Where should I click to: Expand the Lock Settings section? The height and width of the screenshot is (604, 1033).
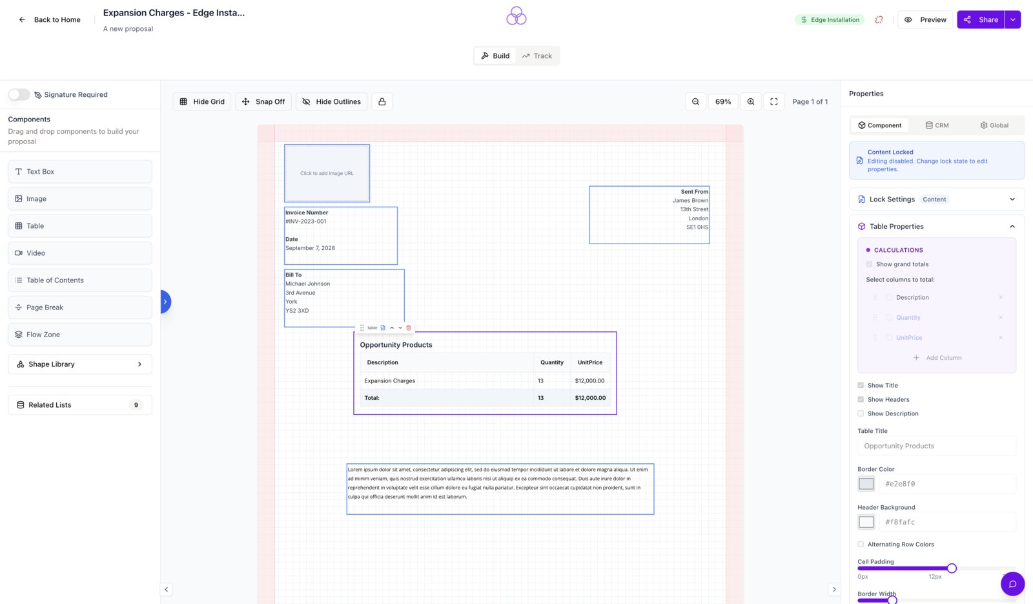(937, 199)
